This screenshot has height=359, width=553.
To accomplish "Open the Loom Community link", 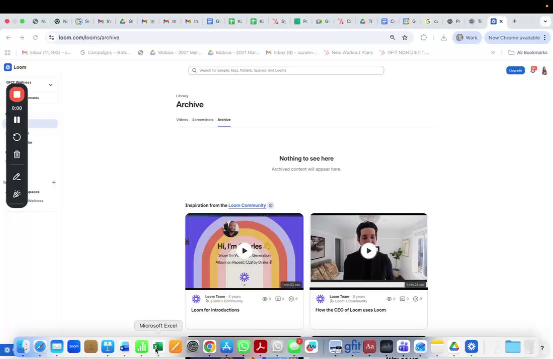I will (x=247, y=205).
